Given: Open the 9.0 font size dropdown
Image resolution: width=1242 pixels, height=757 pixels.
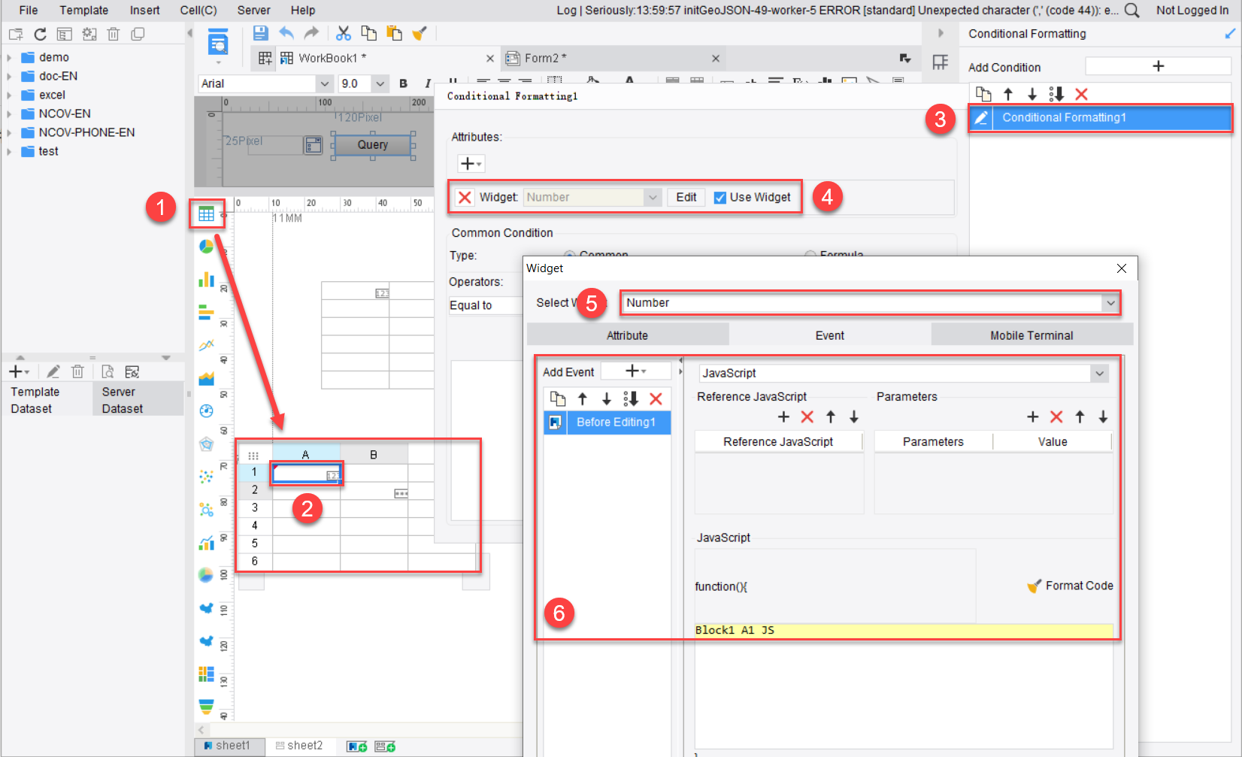Looking at the screenshot, I should (380, 83).
